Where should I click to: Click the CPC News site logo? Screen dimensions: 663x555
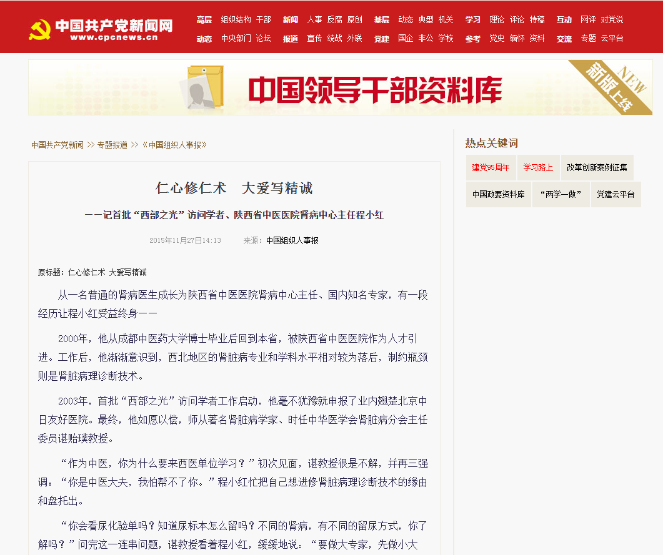point(101,29)
